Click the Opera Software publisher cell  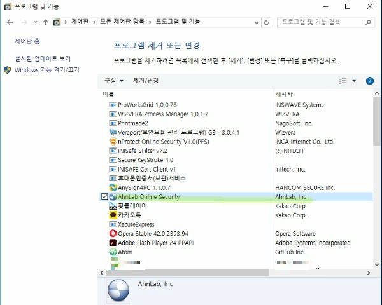tap(295, 233)
